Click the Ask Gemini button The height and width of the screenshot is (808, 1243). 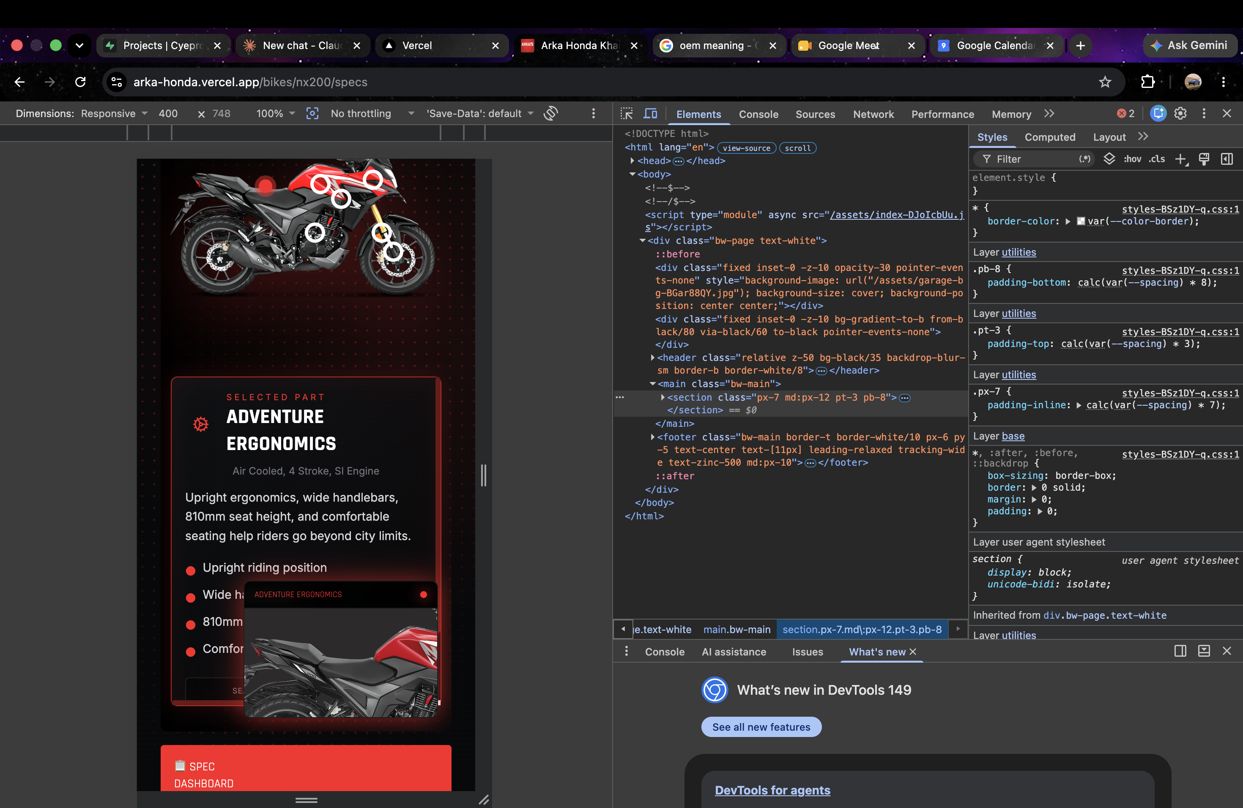[1190, 45]
